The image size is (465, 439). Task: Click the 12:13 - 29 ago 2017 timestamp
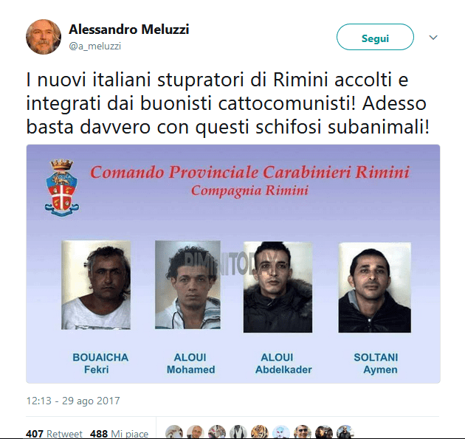(x=73, y=401)
